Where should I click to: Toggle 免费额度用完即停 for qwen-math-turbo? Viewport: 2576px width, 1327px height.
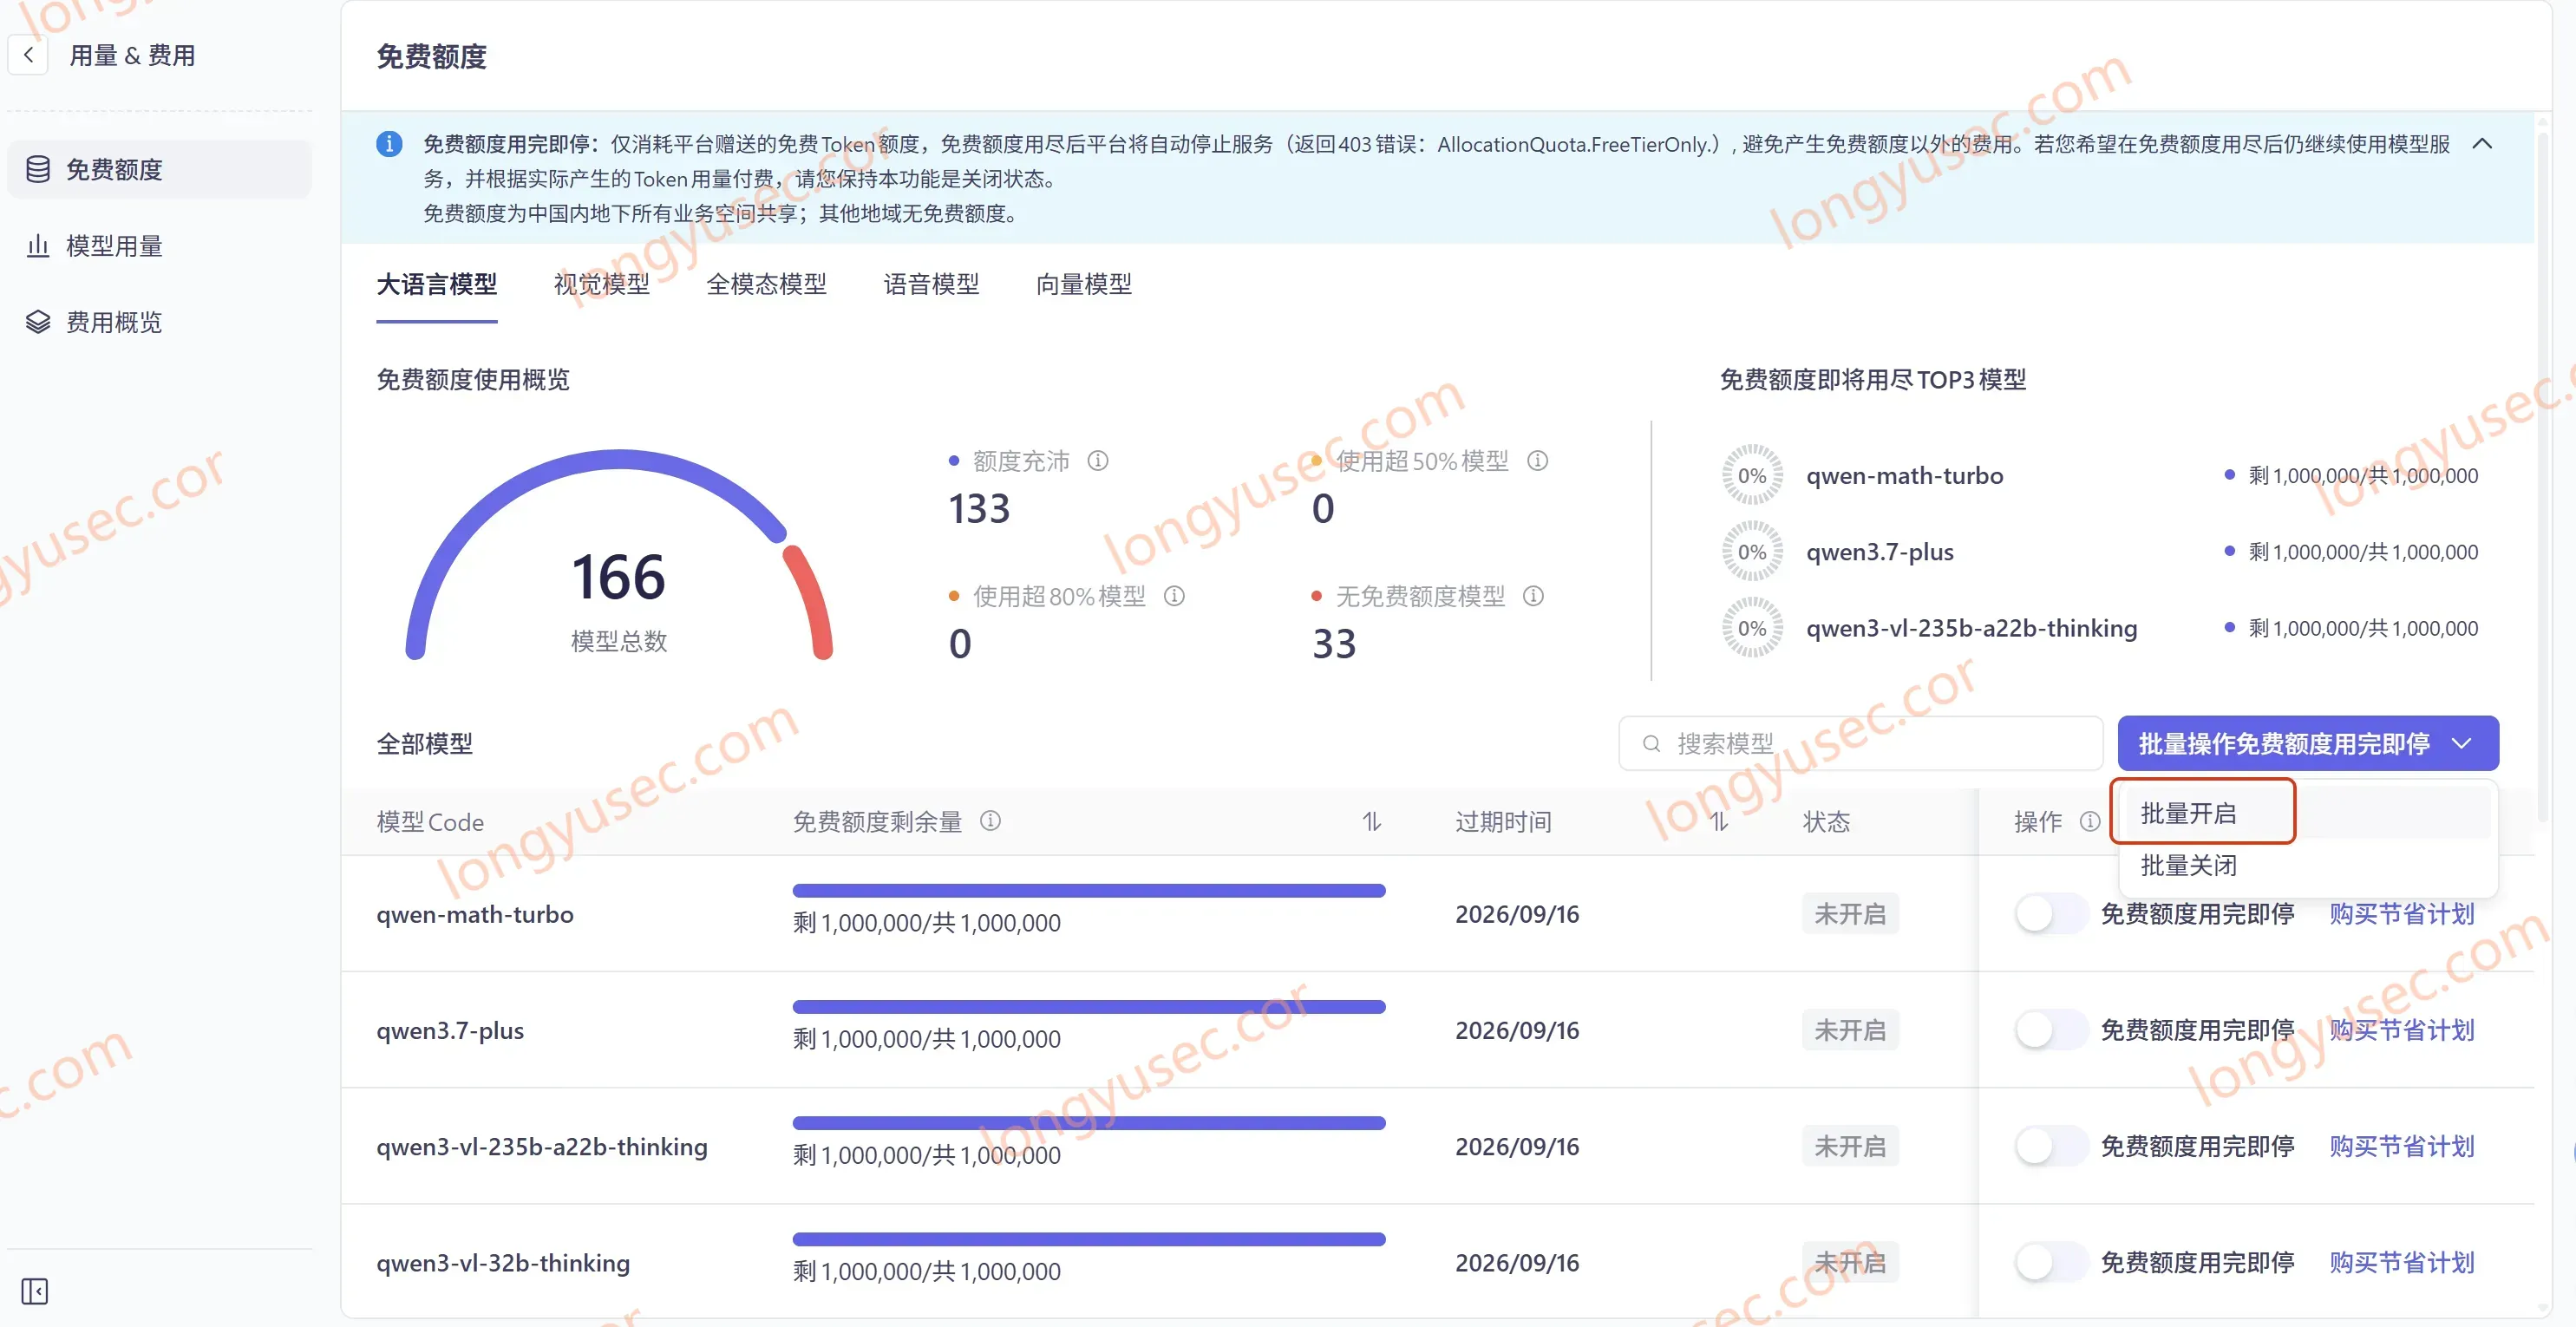2050,914
